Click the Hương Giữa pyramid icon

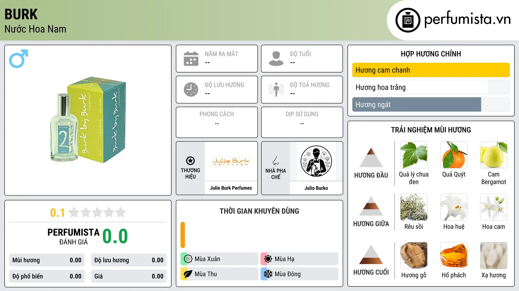(371, 206)
